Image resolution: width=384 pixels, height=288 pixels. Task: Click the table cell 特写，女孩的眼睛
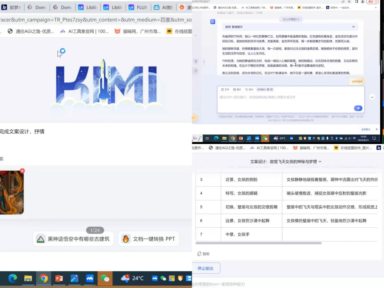(x=252, y=193)
